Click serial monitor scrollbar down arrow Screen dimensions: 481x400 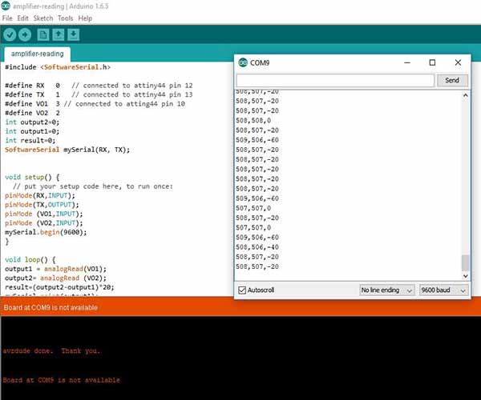pos(465,276)
